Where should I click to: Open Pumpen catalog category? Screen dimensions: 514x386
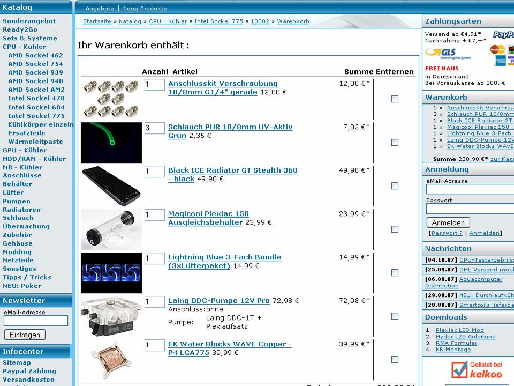pos(17,201)
